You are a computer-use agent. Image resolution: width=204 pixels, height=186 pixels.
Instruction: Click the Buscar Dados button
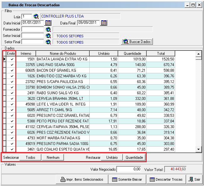click(137, 42)
